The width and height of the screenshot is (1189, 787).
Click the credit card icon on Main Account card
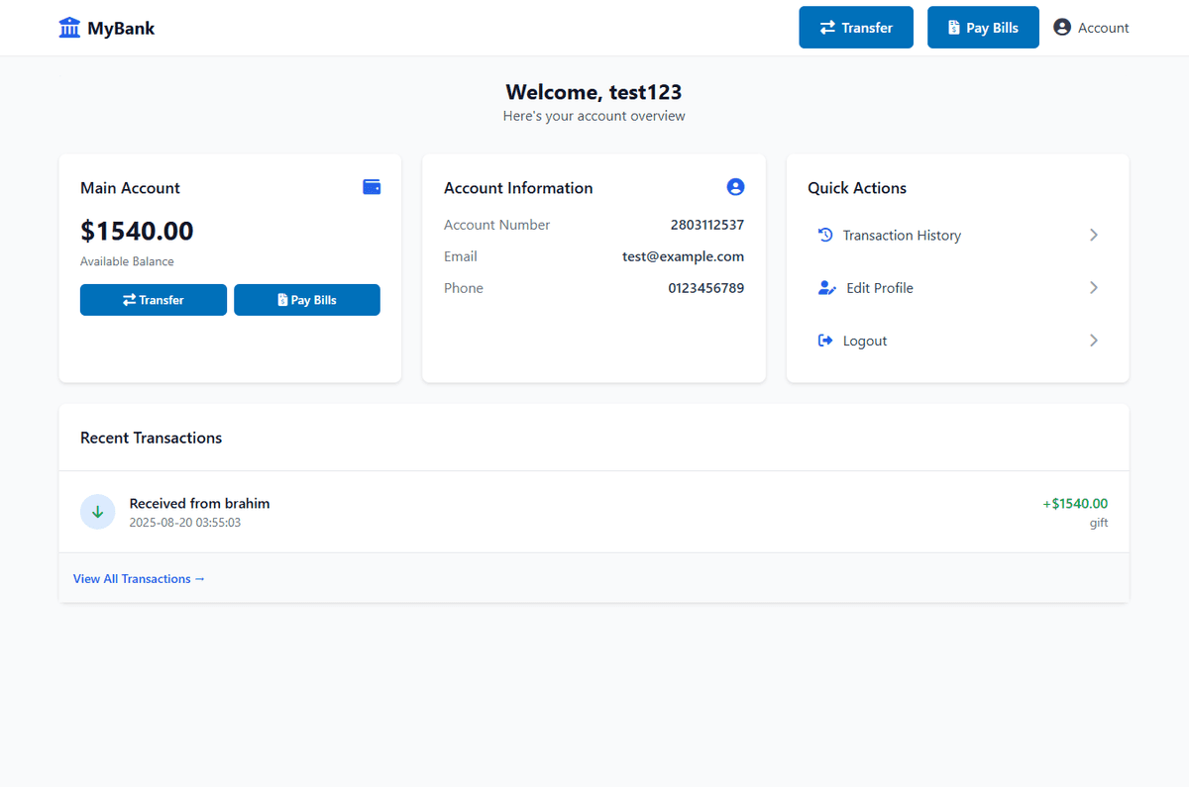point(371,186)
